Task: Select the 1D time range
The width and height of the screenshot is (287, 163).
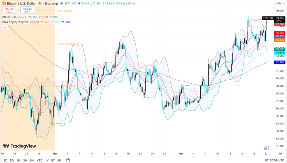Action: click(x=5, y=160)
